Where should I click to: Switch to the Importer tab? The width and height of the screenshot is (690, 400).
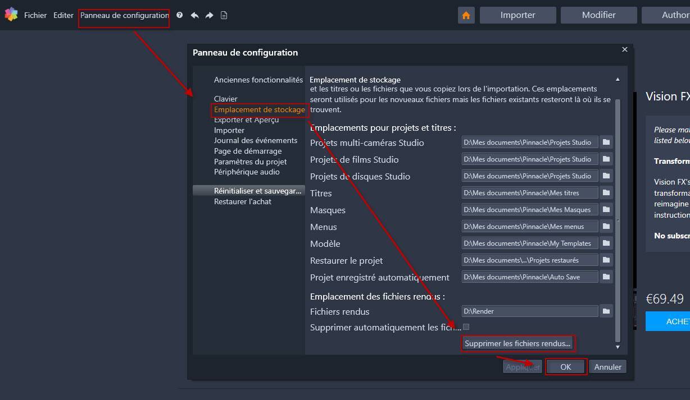point(518,15)
